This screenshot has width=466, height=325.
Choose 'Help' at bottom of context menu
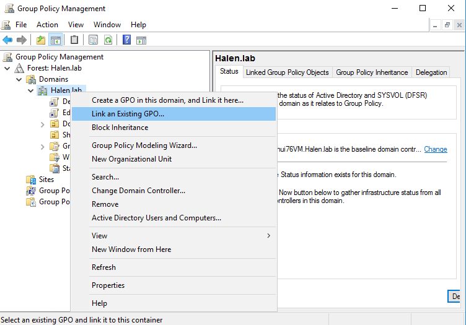(174, 303)
